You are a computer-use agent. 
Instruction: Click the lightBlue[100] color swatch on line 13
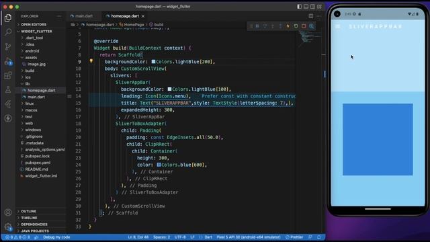pyautogui.click(x=169, y=89)
